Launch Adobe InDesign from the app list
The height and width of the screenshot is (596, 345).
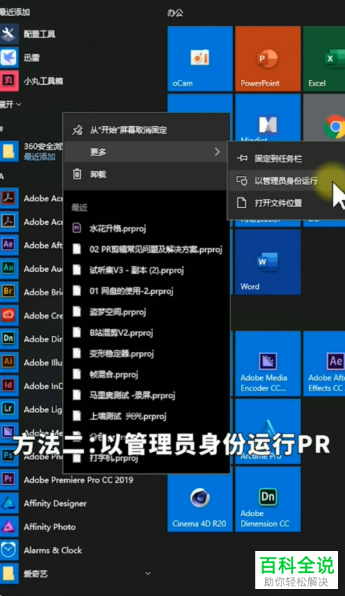31,386
